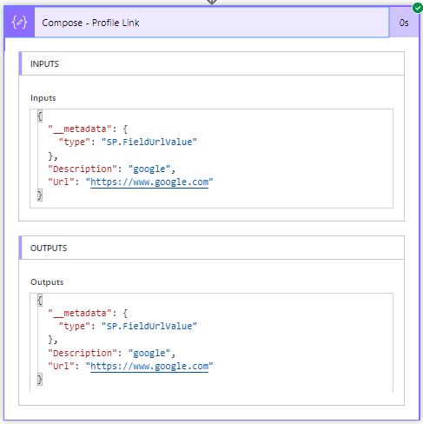This screenshot has width=423, height=424.
Task: Open the google.com link in Inputs
Action: (x=149, y=182)
